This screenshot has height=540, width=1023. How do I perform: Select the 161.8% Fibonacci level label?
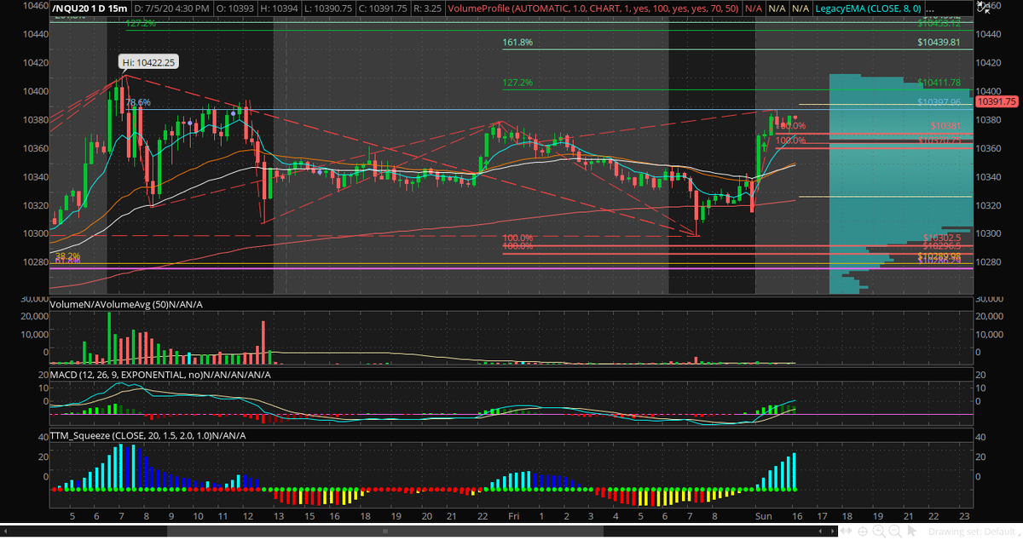click(517, 42)
